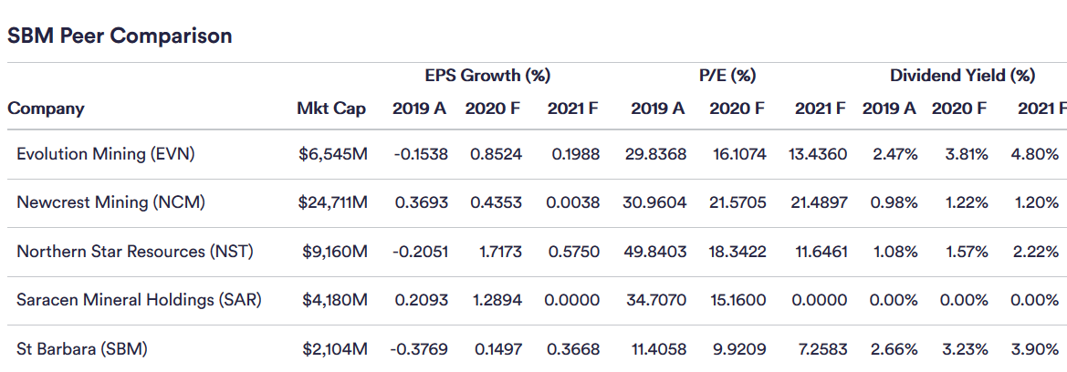Click the Evolution Mining (EVN) company link
This screenshot has width=1067, height=372.
pyautogui.click(x=106, y=154)
